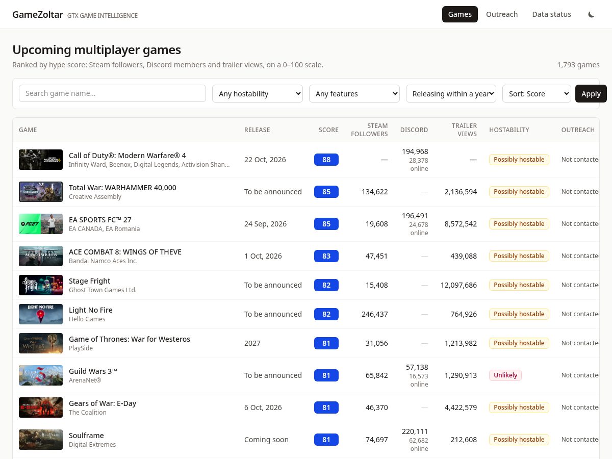Click the HOSTABILITY column header
The height and width of the screenshot is (459, 612).
pos(509,130)
